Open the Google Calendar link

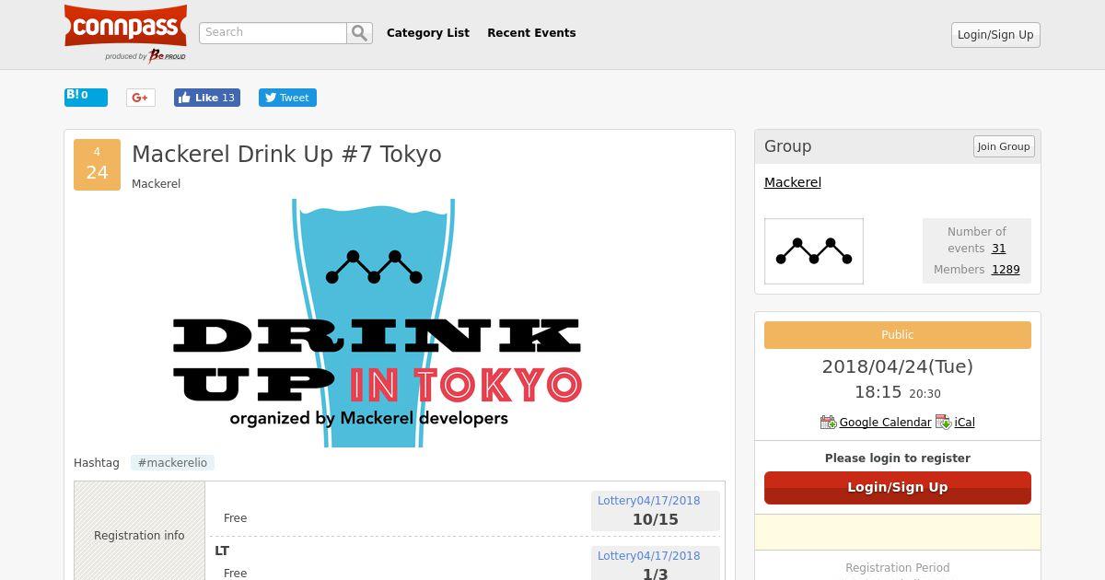885,423
